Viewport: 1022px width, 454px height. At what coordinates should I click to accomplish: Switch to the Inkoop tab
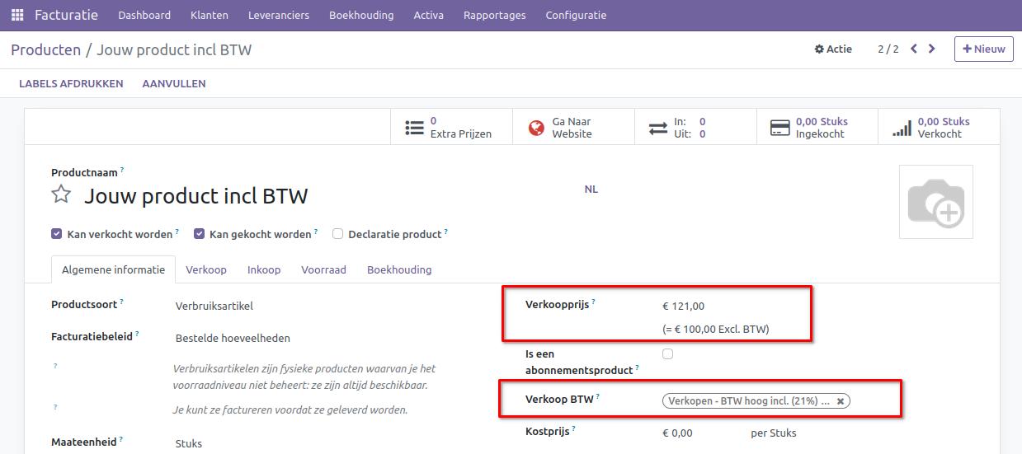[x=264, y=269]
